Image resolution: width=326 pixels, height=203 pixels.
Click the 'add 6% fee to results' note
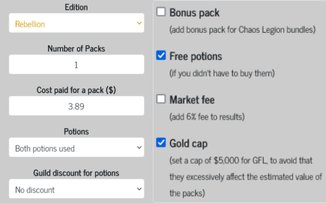207,117
